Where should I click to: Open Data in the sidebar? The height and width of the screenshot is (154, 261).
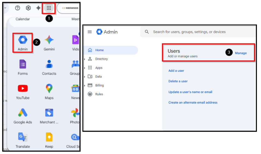click(x=98, y=76)
